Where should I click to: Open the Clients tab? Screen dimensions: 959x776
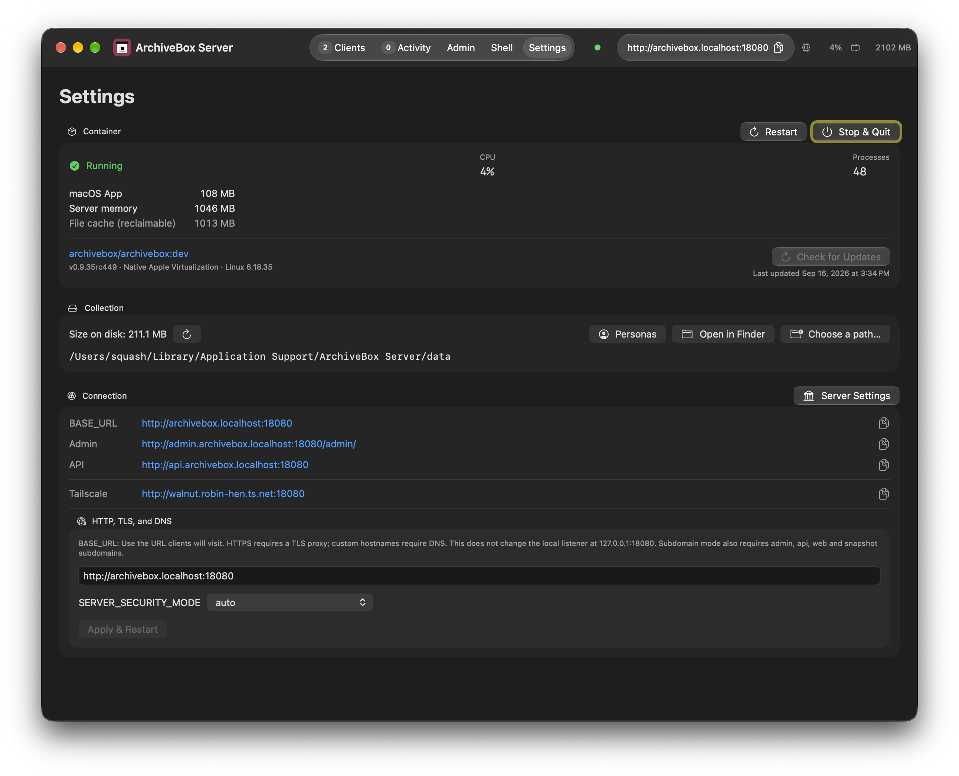343,47
